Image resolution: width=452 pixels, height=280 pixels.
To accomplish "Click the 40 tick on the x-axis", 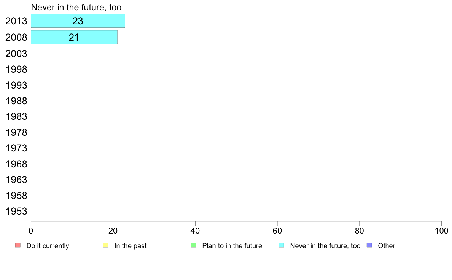I will pyautogui.click(x=195, y=231).
